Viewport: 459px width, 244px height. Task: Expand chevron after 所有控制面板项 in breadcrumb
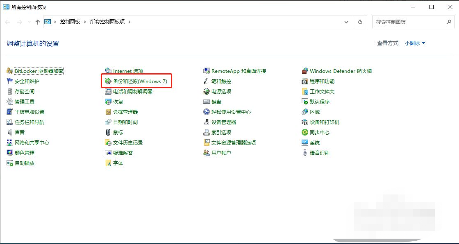coord(130,22)
